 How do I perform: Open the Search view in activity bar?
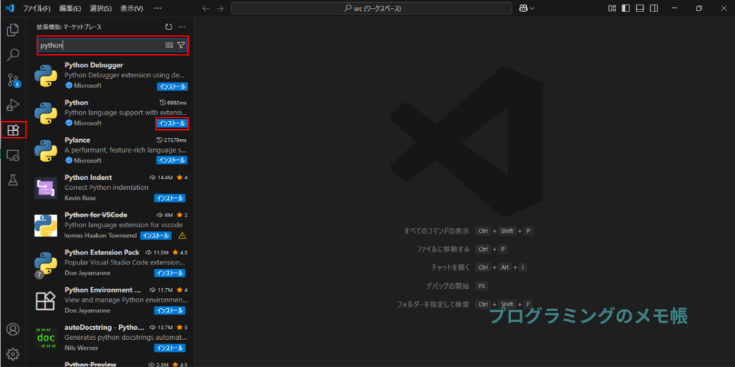point(13,54)
